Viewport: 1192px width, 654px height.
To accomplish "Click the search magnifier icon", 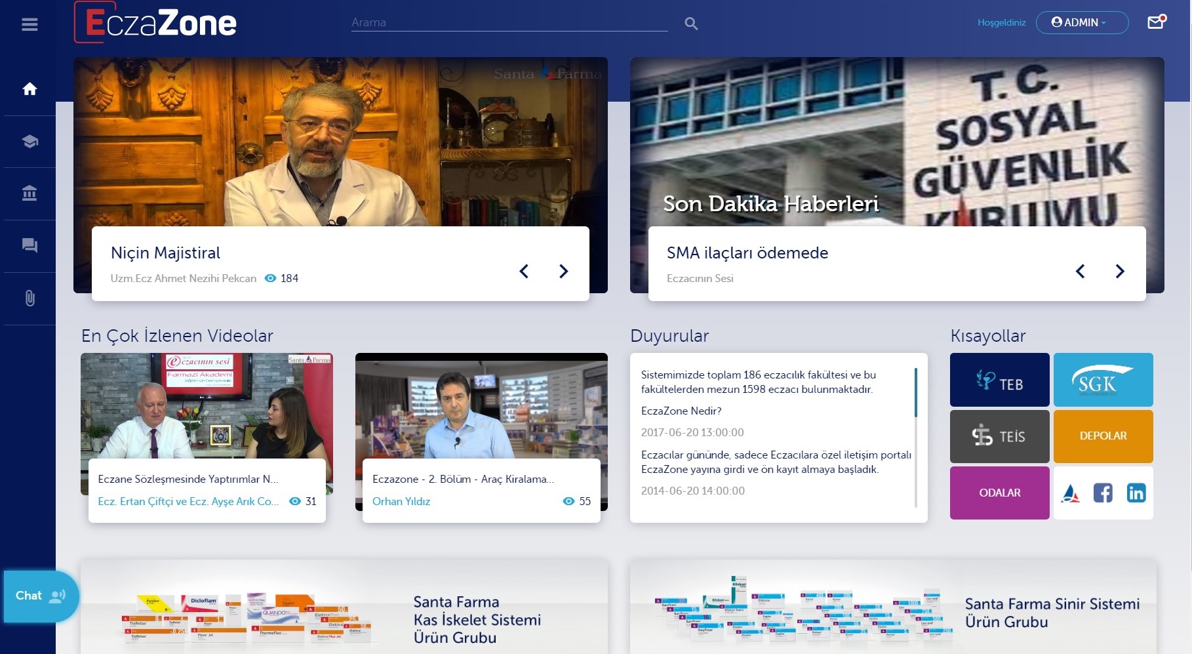I will pyautogui.click(x=691, y=24).
